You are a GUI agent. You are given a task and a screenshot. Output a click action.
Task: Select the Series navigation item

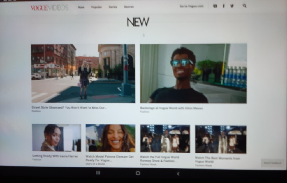(113, 7)
